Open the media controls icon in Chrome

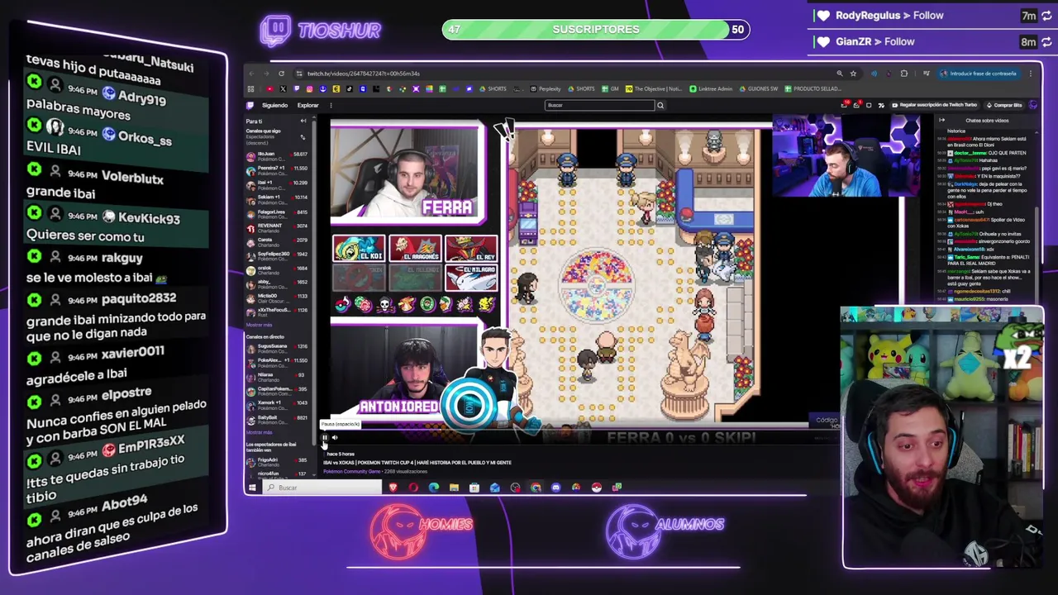[927, 74]
